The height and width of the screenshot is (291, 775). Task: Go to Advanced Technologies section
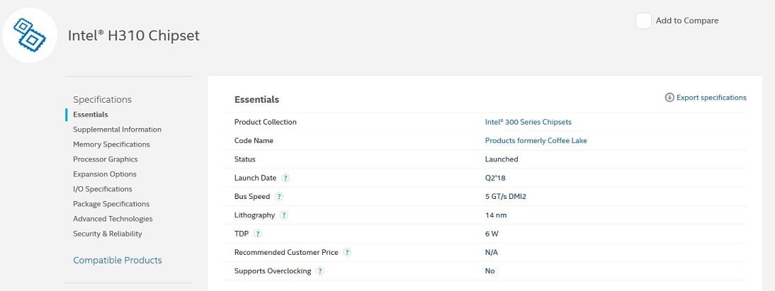[113, 219]
